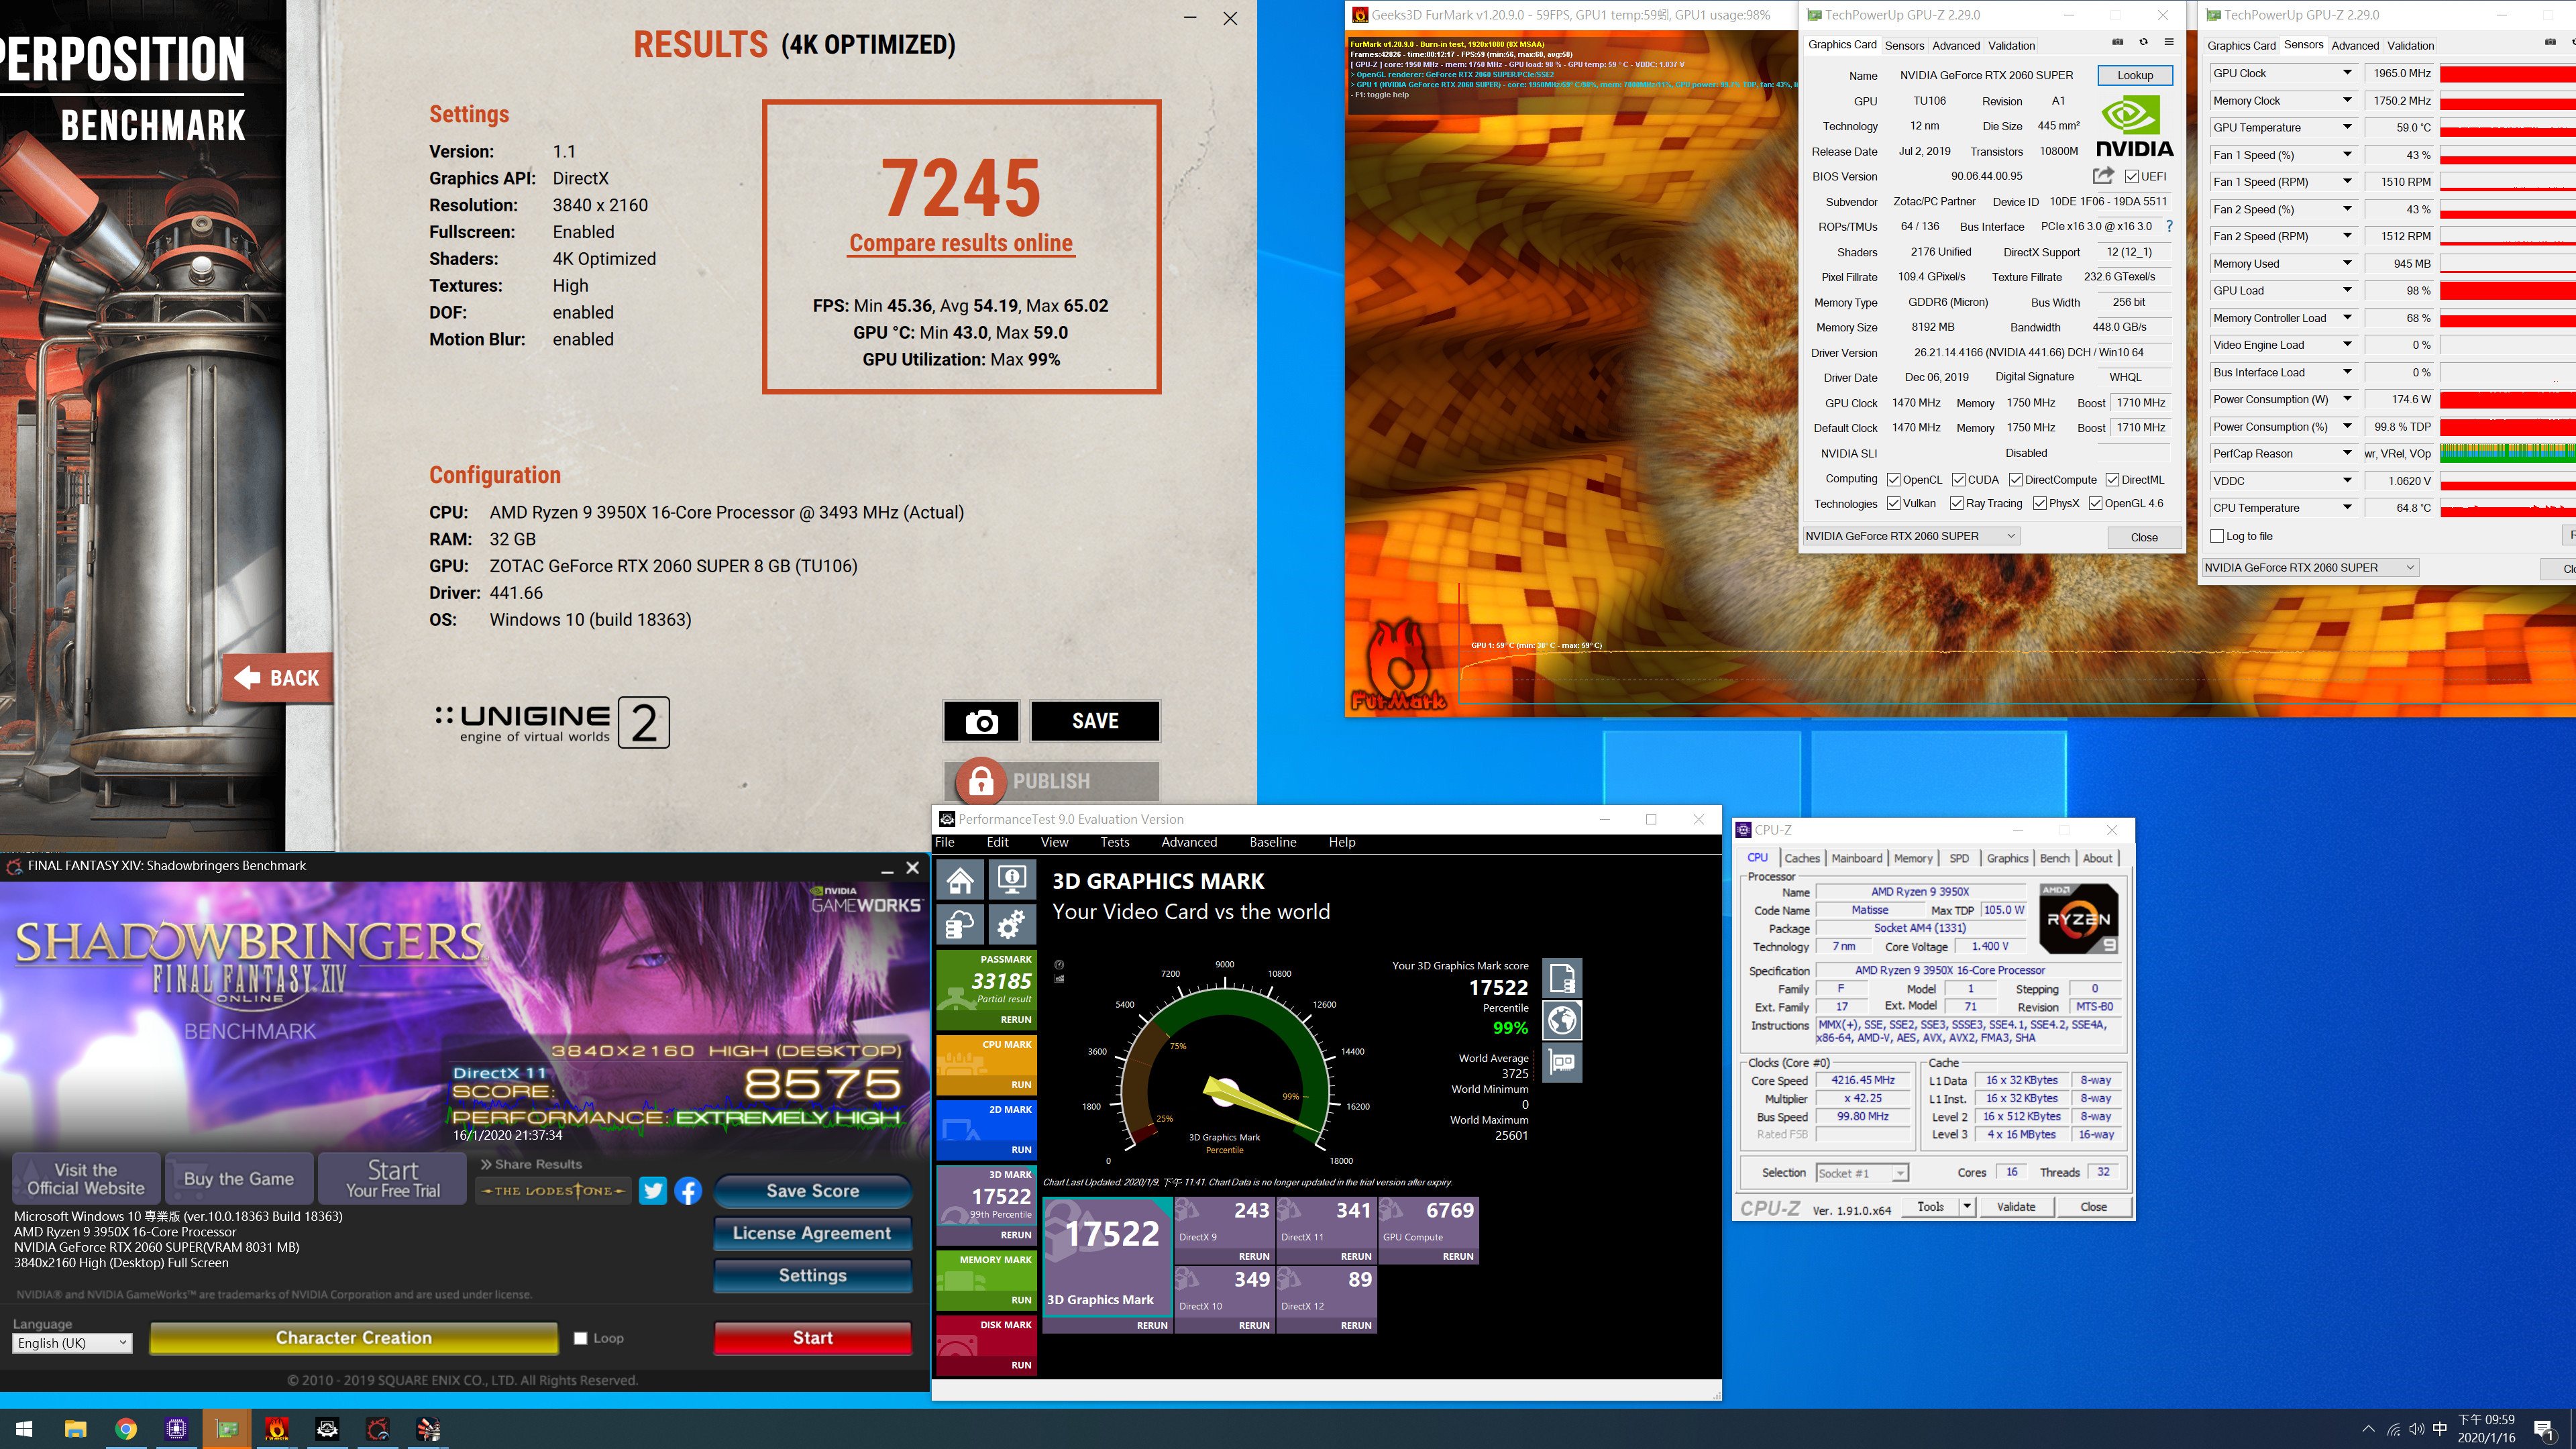Click the GPU Load red sensor graph

click(x=2507, y=291)
